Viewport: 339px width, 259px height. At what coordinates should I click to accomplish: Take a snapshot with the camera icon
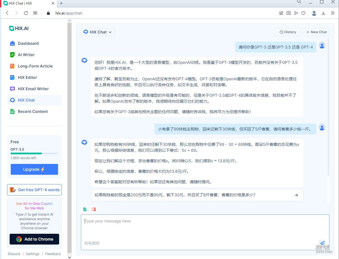pos(289,13)
